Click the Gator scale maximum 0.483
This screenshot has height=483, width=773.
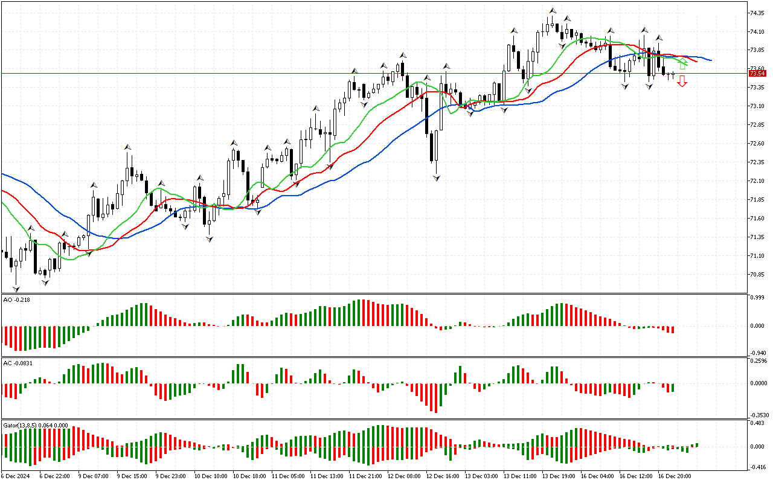(757, 423)
